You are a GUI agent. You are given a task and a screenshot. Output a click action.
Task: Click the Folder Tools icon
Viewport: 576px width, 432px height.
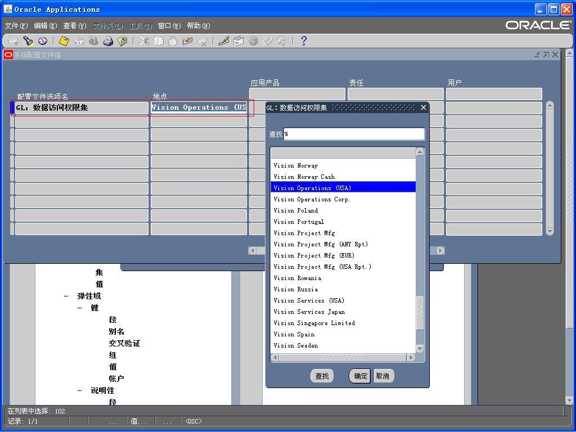282,41
